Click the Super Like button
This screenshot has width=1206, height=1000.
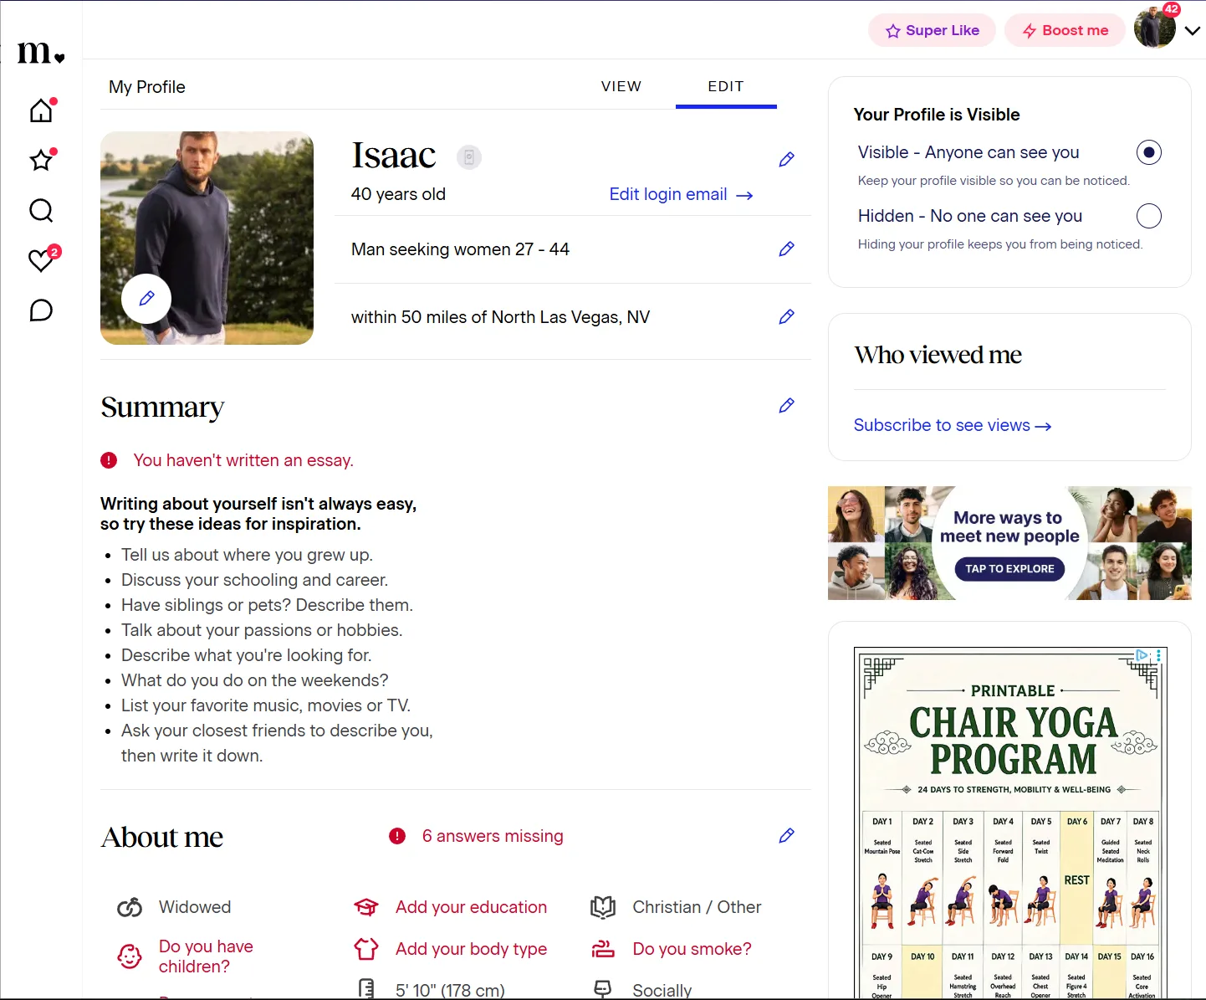[x=933, y=30]
